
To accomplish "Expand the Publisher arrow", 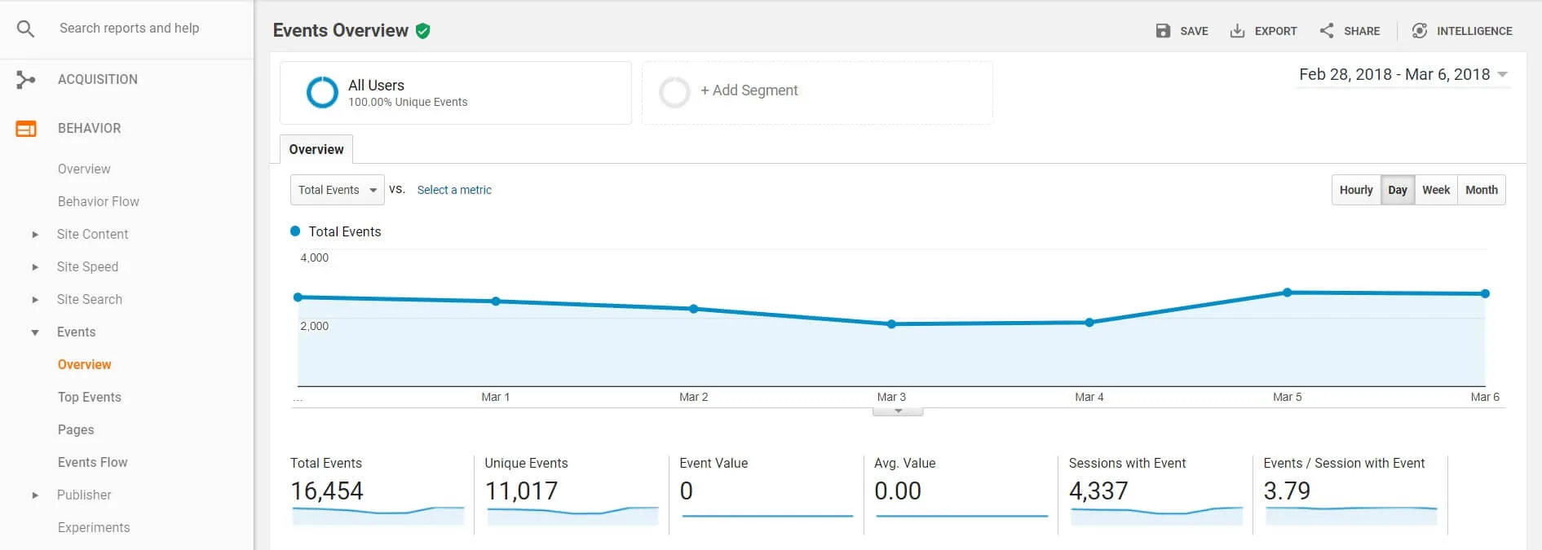I will 35,495.
